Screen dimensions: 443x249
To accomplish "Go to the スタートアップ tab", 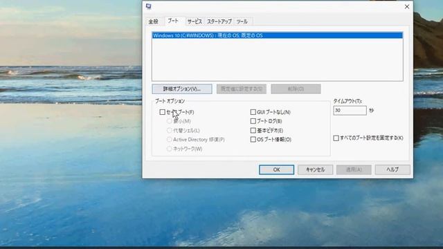I will [219, 21].
